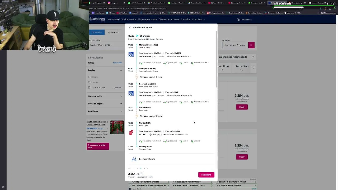338x190 pixels.
Task: Click the clock icon by 01h 20min wait
Action: coord(137,116)
